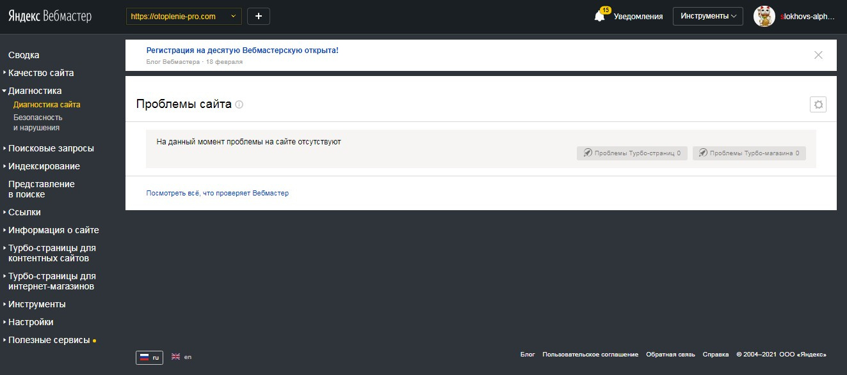
Task: Click the info icon next to Проблемы сайта
Action: pos(239,105)
